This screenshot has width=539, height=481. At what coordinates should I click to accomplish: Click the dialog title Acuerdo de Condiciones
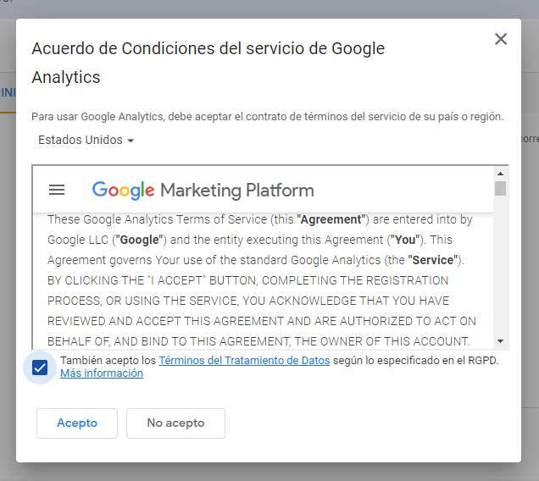tap(208, 63)
